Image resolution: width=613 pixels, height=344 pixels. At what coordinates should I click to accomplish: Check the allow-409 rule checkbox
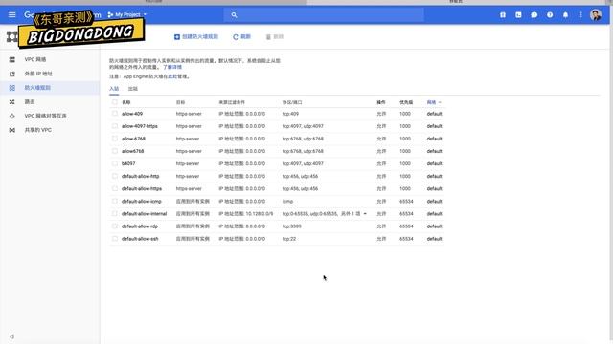(115, 114)
